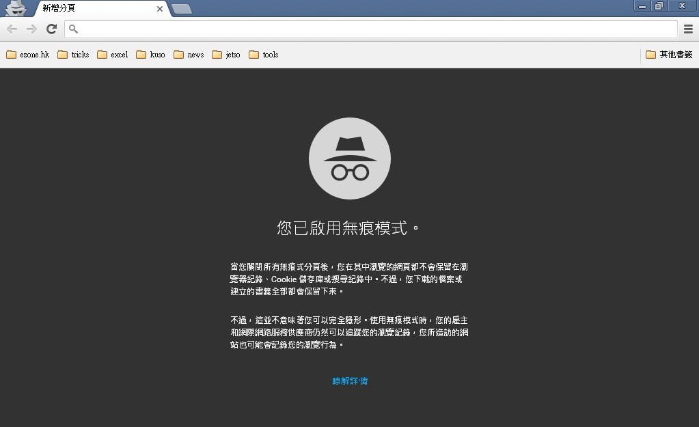
Task: Click the excel bookmark folder icon
Action: 102,54
